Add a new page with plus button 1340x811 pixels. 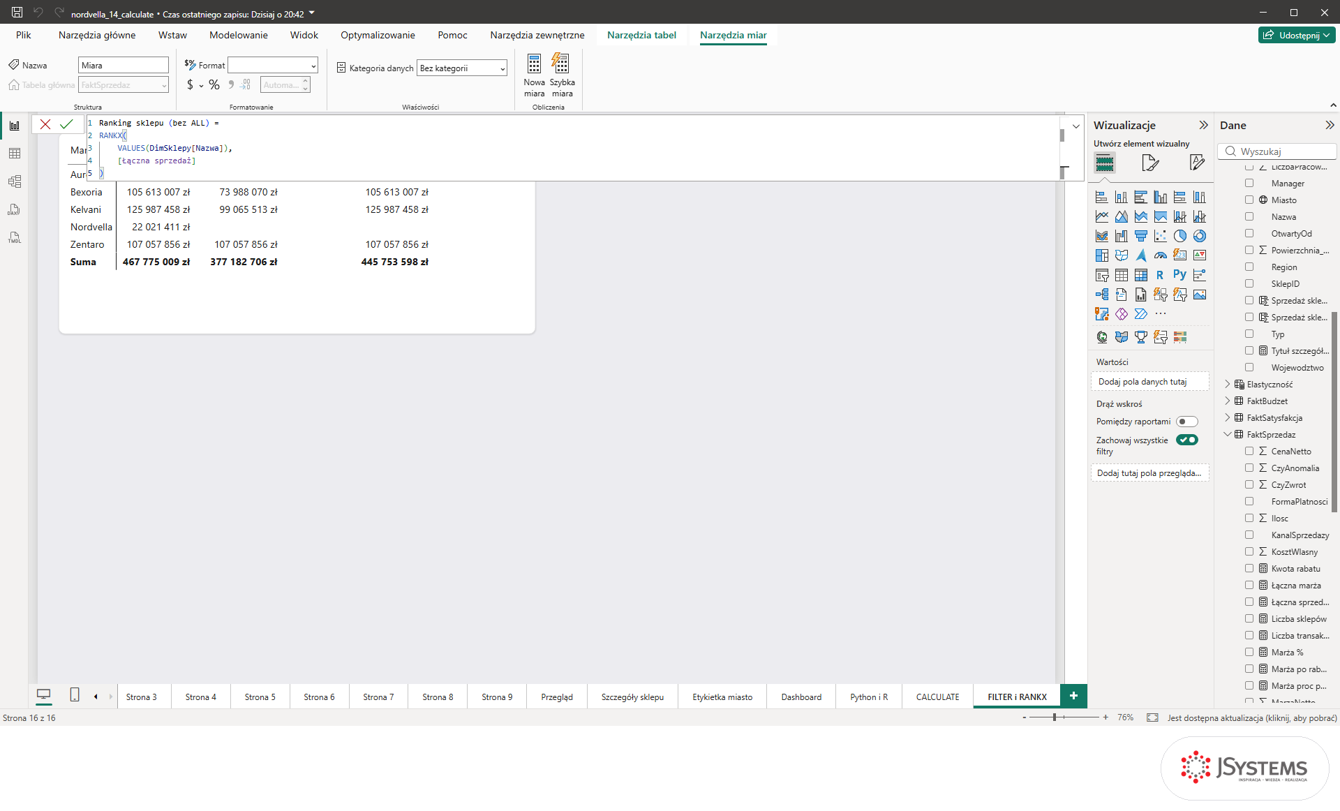point(1073,696)
